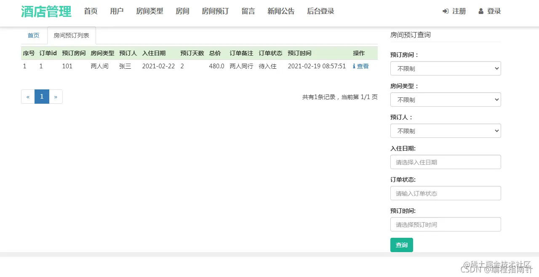Viewport: 539px width, 277px height.
Task: Click the 总价 column header
Action: 215,53
